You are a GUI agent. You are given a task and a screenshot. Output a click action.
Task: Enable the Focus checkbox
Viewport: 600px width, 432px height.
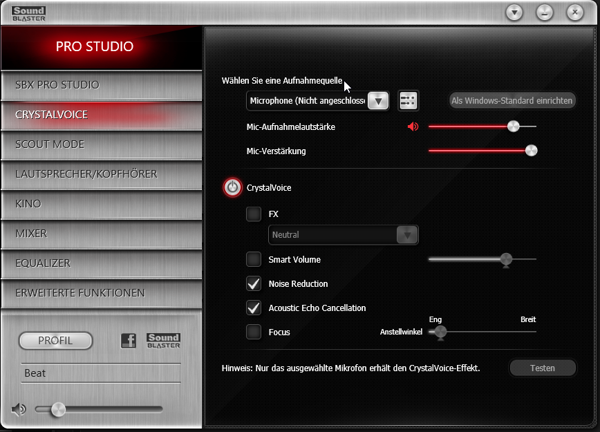253,332
